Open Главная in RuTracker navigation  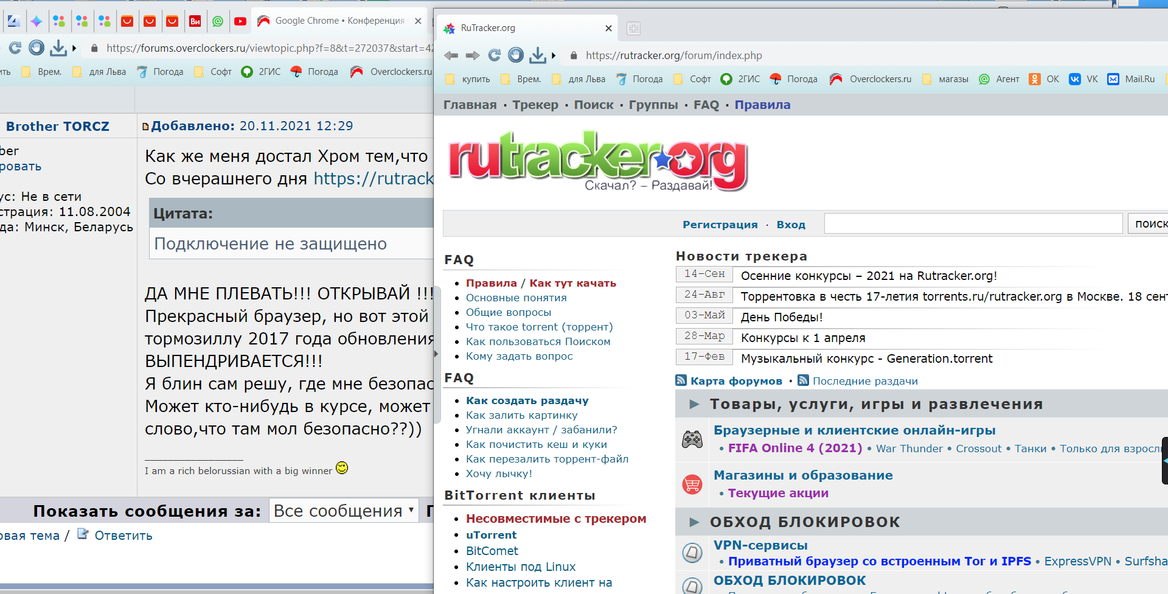pos(470,105)
